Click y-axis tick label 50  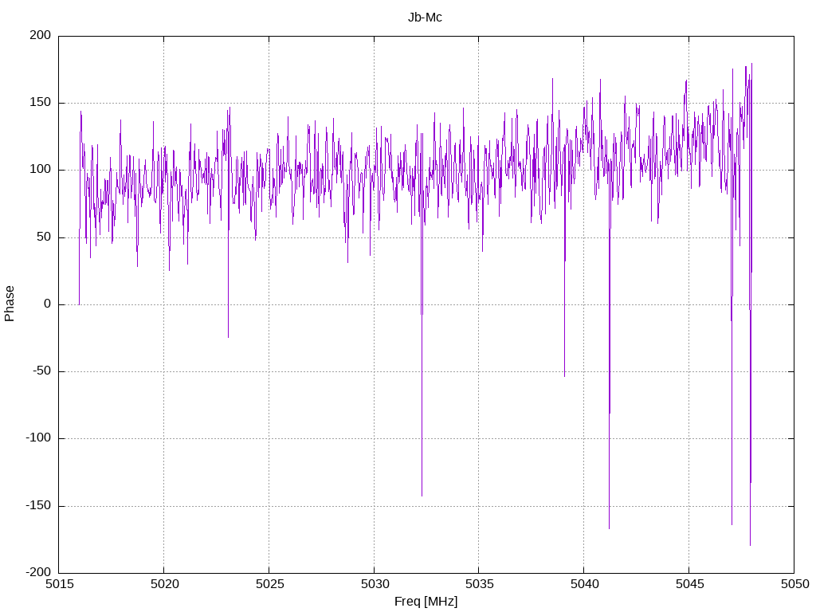[x=45, y=237]
